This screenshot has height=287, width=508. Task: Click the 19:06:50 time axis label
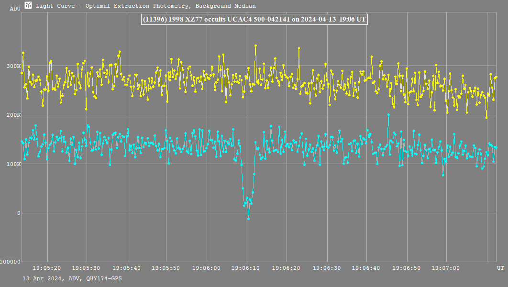406,268
